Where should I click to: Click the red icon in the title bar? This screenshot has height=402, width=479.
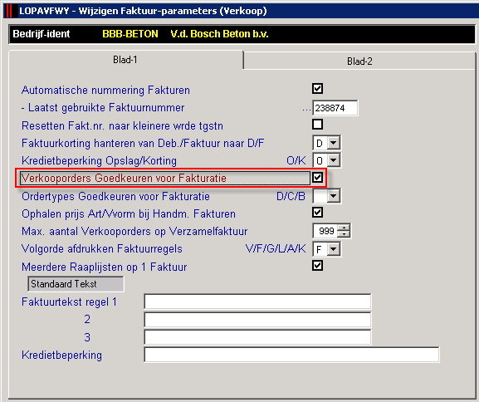click(x=9, y=11)
